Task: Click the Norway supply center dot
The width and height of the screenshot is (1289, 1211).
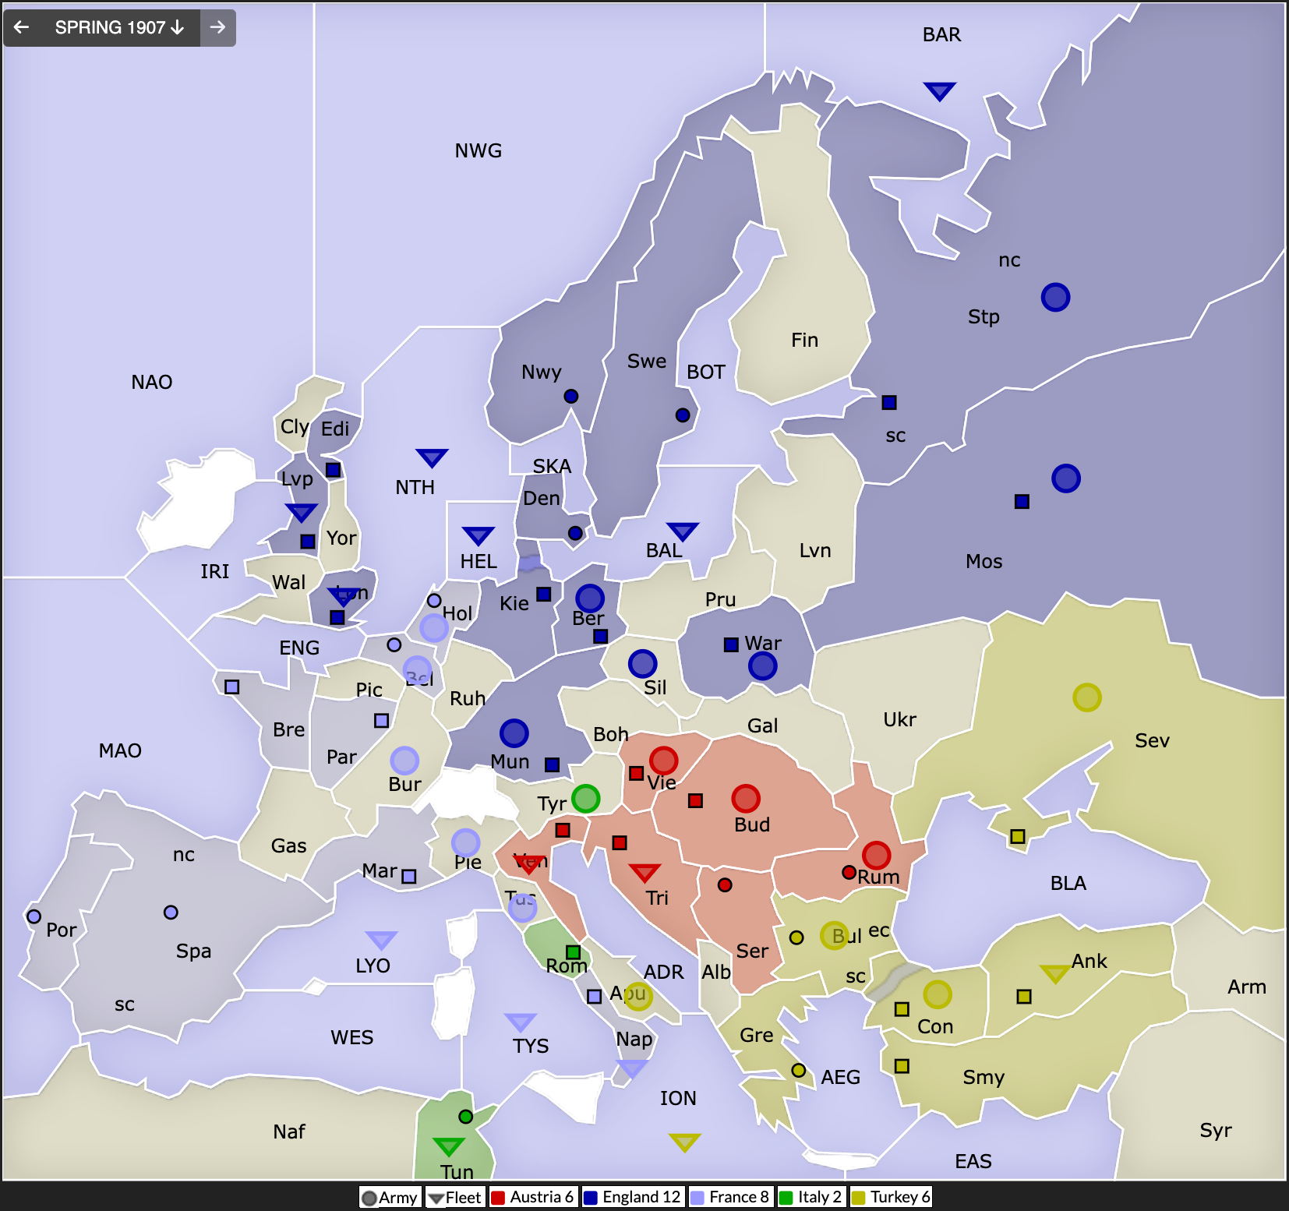Action: coord(570,396)
